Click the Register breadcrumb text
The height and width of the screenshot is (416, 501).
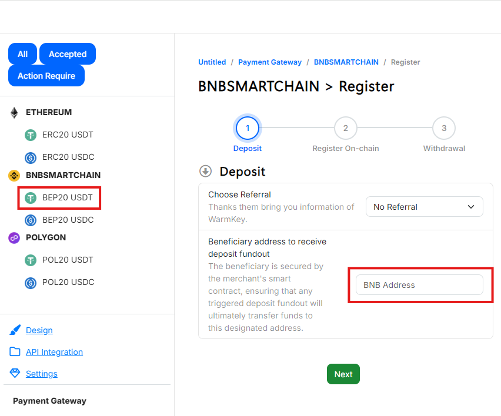[x=406, y=62]
